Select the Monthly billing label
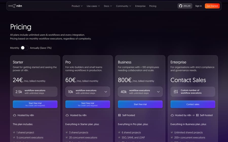Screen dimensions: 228x142 click(x=14, y=48)
